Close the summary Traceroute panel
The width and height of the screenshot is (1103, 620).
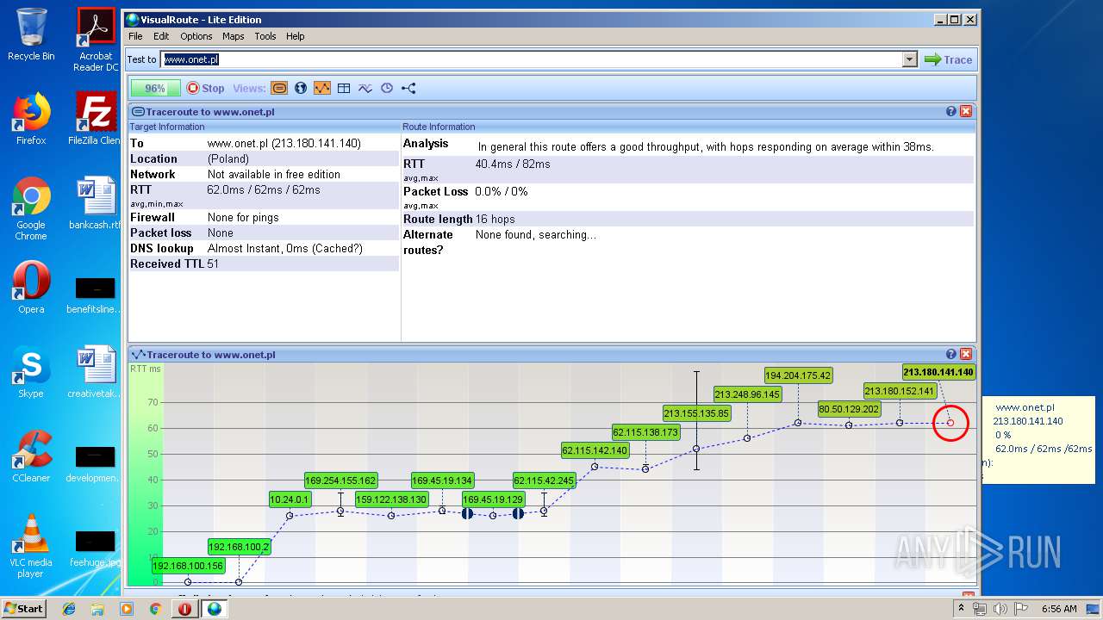[966, 112]
